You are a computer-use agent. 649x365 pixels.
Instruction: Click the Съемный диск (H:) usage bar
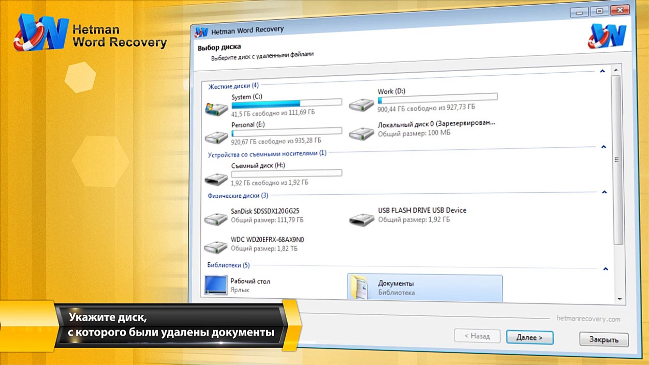tap(287, 173)
